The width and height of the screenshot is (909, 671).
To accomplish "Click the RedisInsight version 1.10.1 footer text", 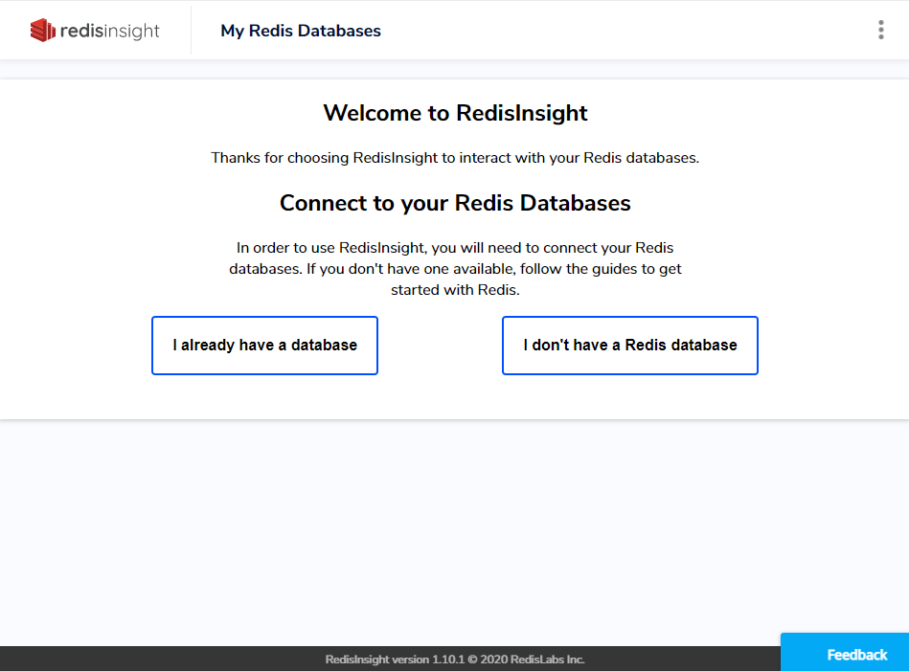I will (455, 660).
